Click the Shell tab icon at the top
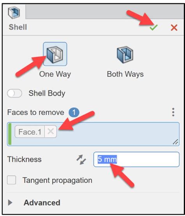185x216 pixels. 14,13
